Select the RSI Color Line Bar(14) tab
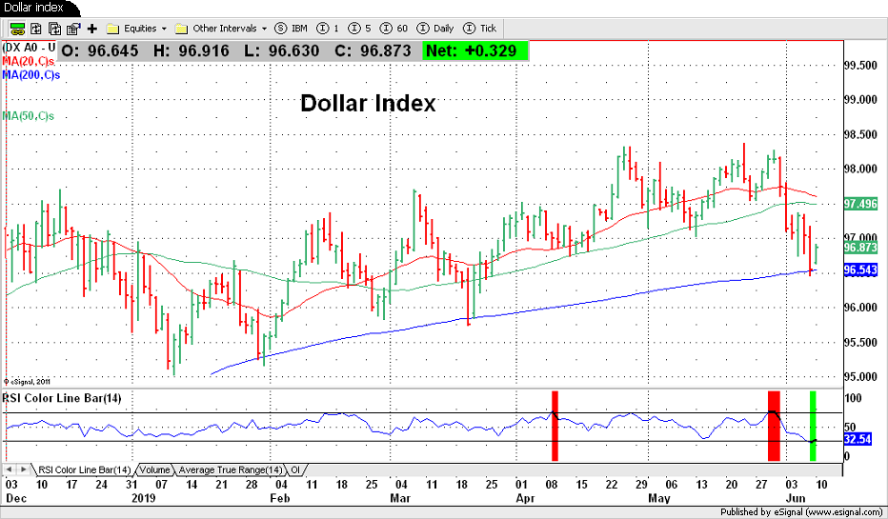The width and height of the screenshot is (888, 519). 84,469
